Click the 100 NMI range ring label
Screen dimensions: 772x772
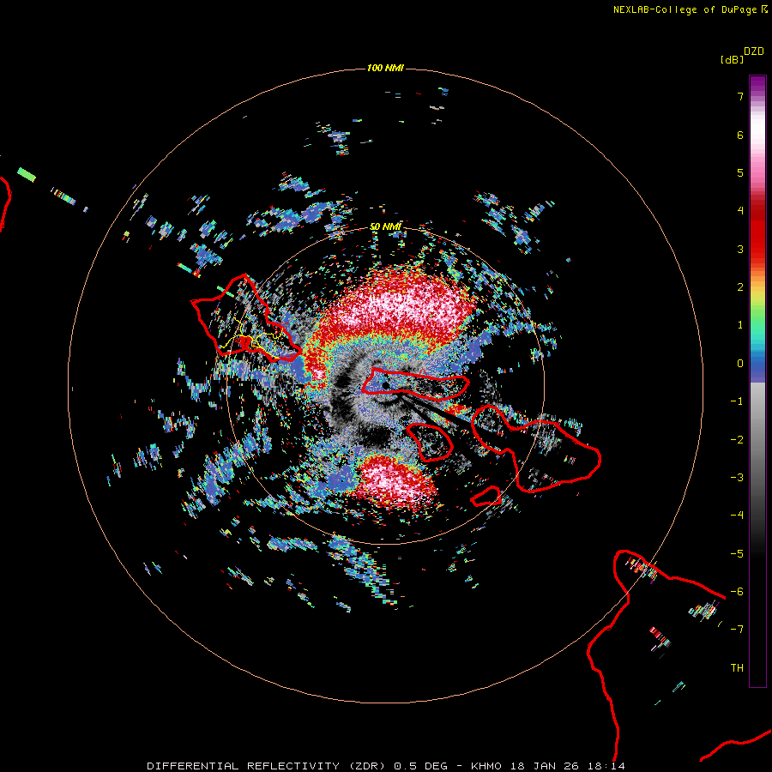coord(385,68)
